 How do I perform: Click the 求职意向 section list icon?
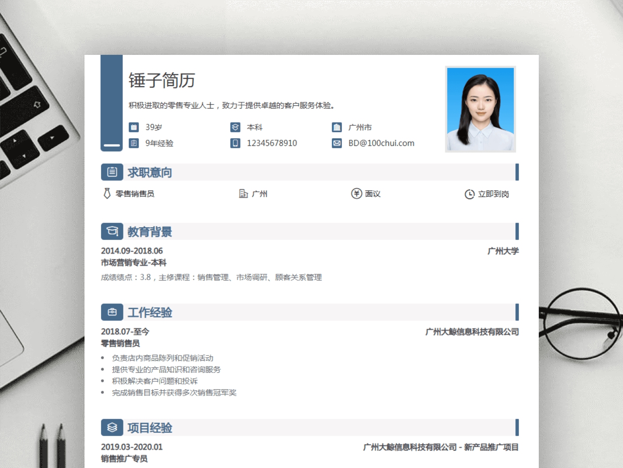click(112, 172)
